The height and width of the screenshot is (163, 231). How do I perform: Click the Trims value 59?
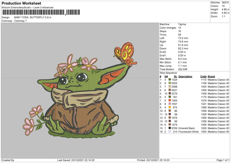click(x=179, y=35)
